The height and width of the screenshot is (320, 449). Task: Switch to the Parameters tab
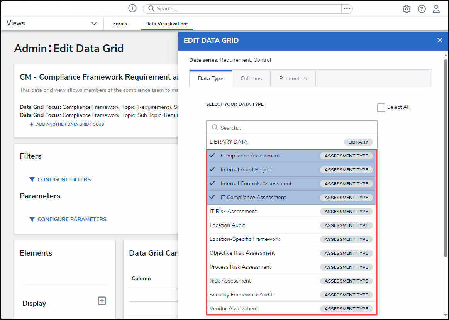[x=293, y=79]
